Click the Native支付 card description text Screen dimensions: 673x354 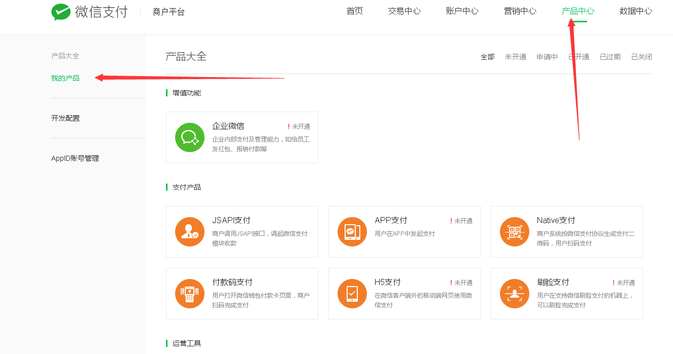coord(586,238)
